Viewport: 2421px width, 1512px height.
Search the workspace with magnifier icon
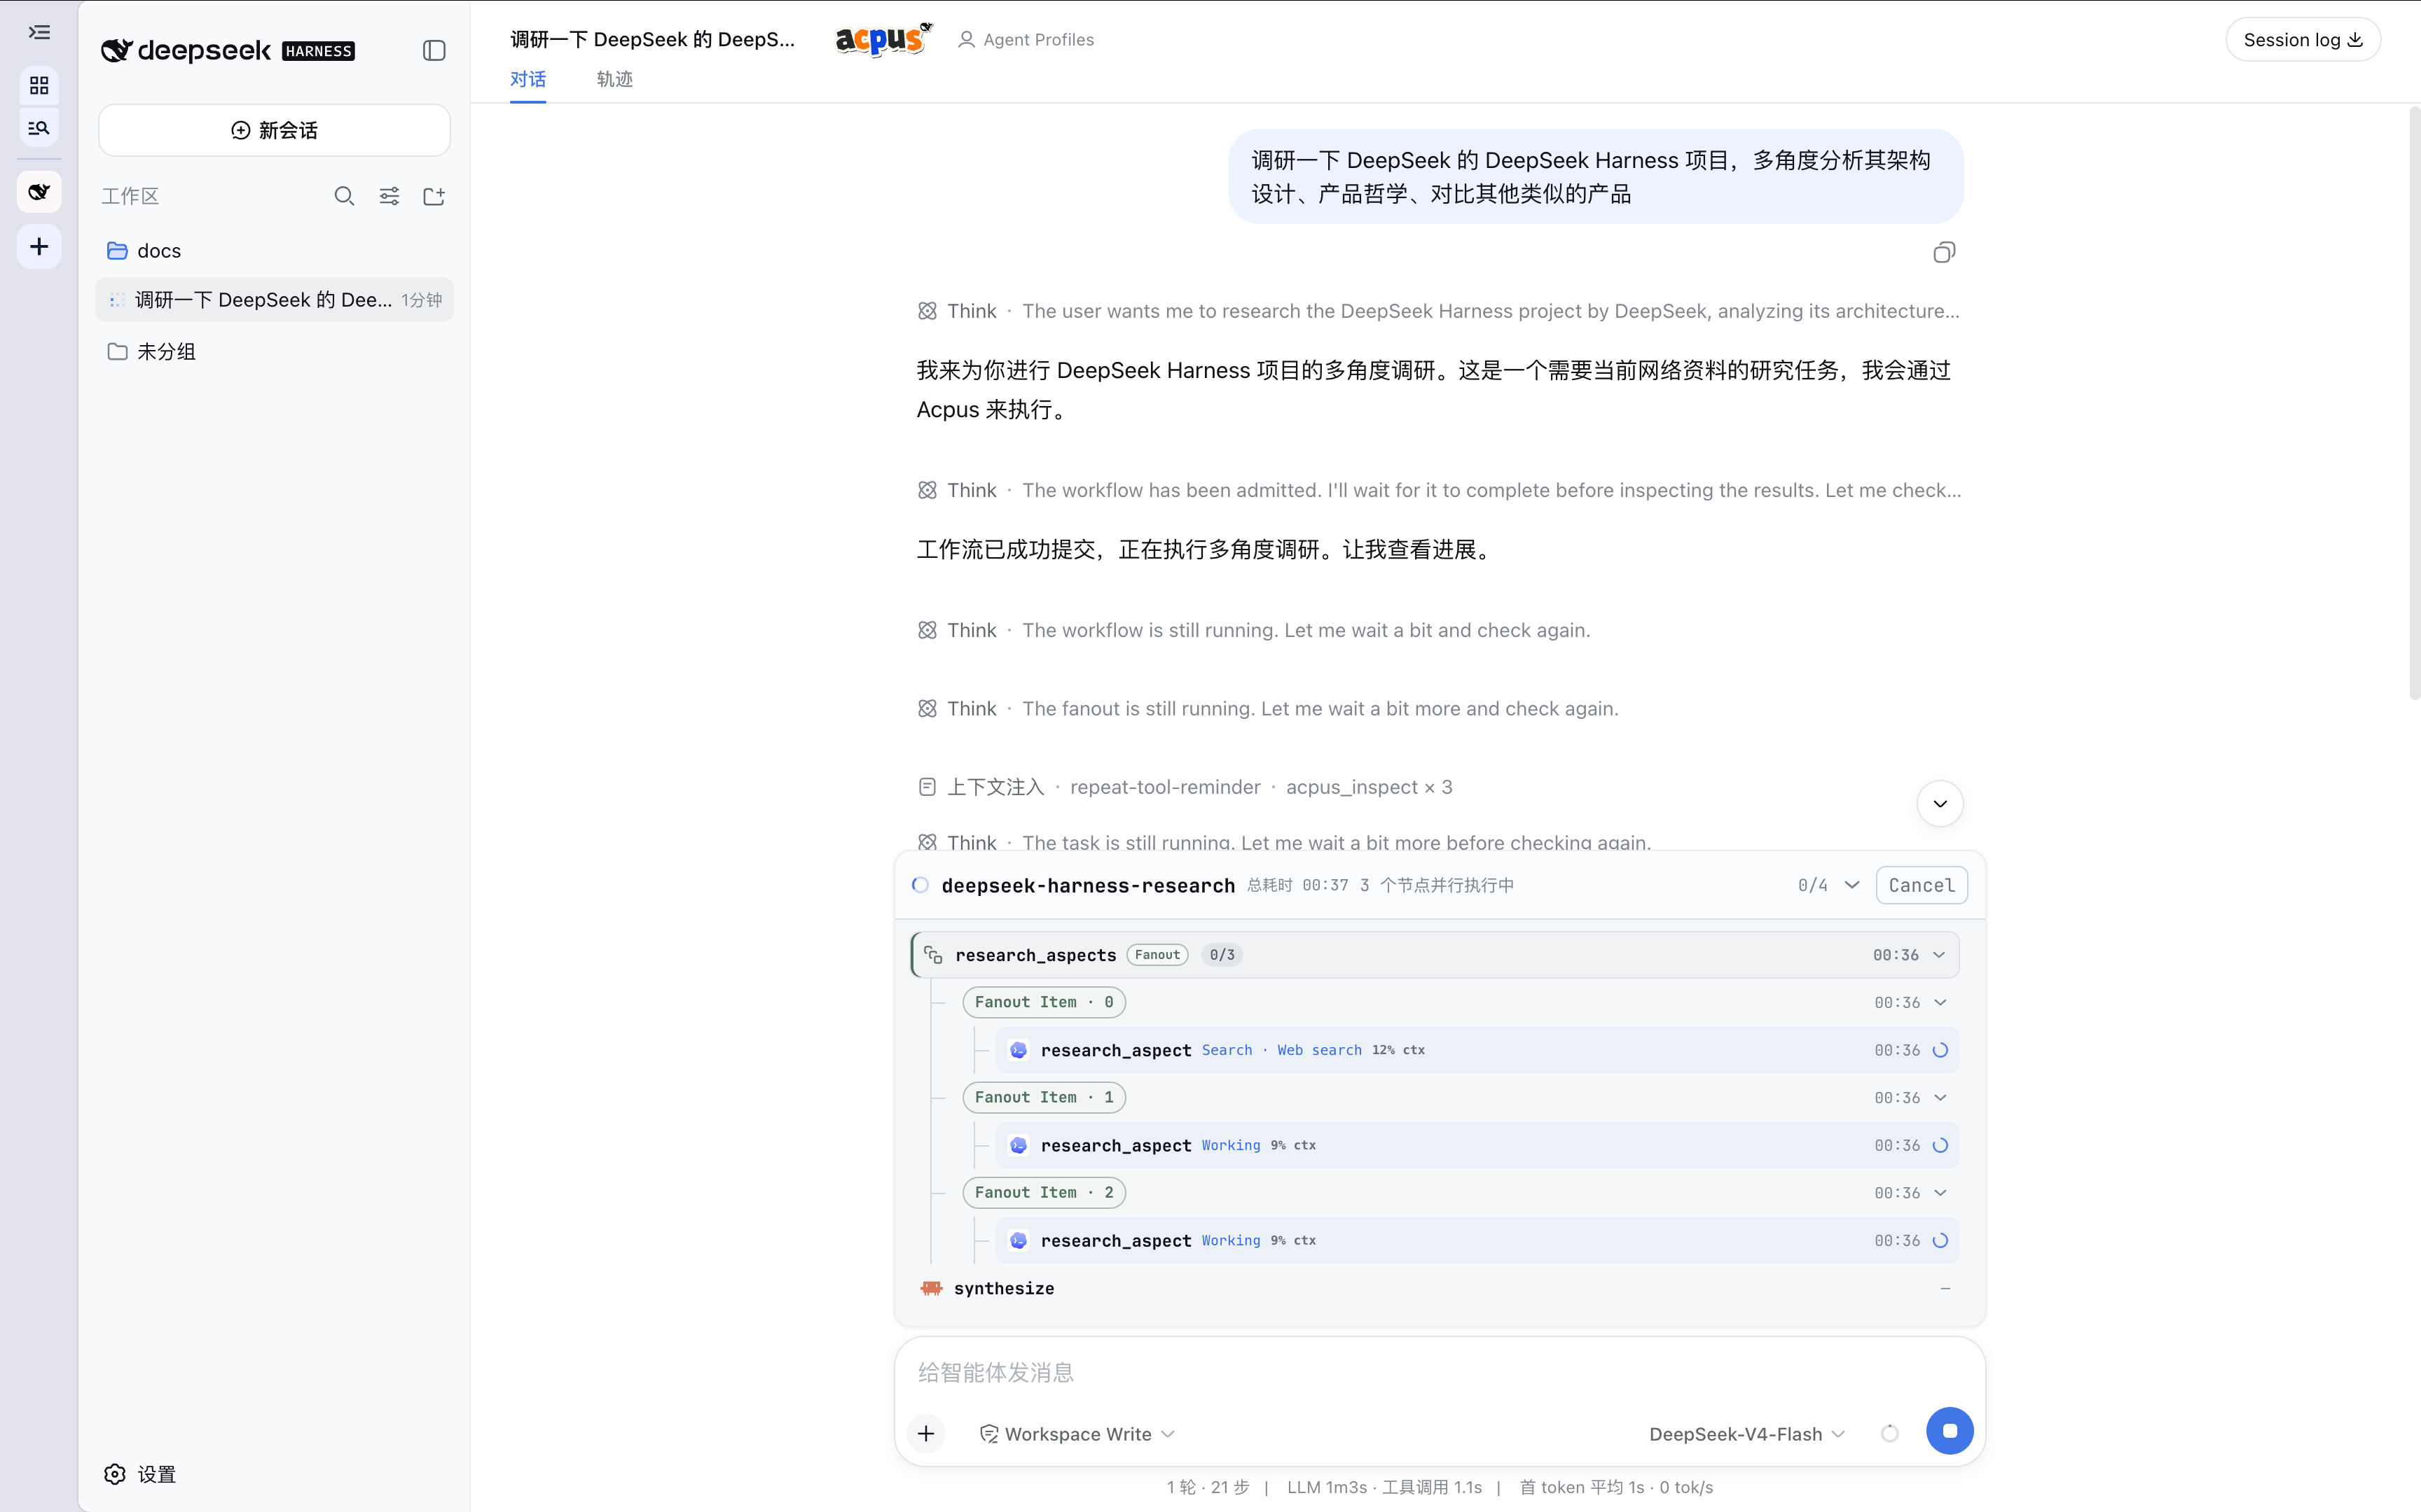[344, 196]
